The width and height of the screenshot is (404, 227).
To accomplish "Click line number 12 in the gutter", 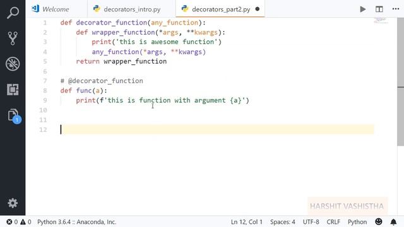I will pyautogui.click(x=43, y=129).
